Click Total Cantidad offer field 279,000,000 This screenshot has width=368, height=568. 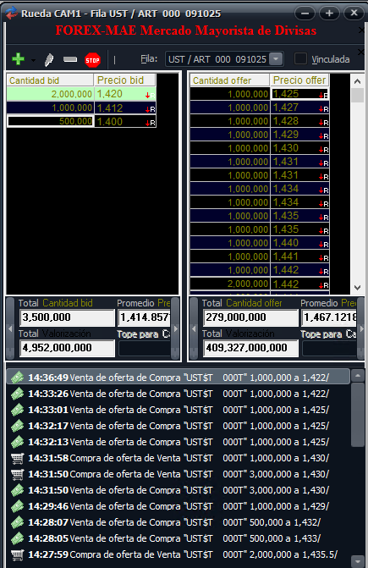click(250, 317)
